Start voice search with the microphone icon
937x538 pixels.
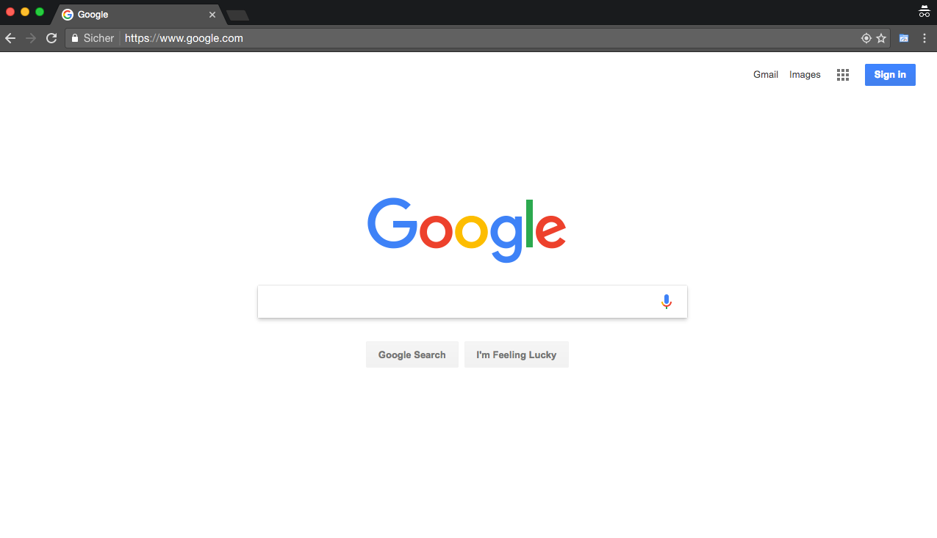[667, 302]
